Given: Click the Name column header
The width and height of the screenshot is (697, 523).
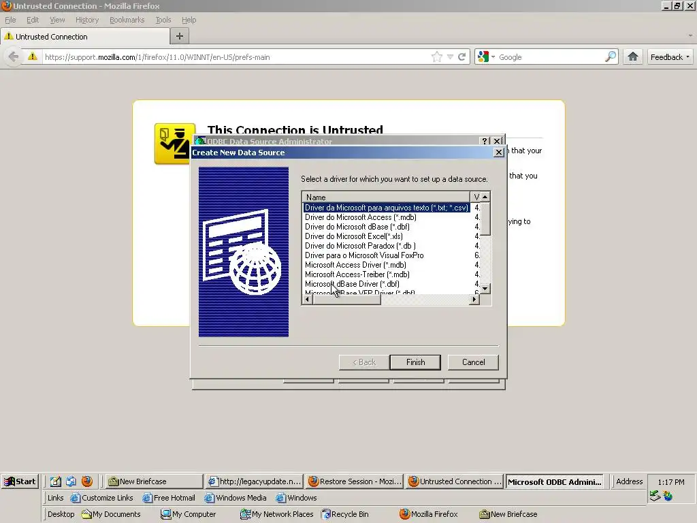Looking at the screenshot, I should click(x=386, y=197).
